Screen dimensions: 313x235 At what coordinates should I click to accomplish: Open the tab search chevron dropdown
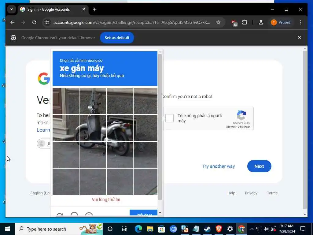(x=12, y=9)
